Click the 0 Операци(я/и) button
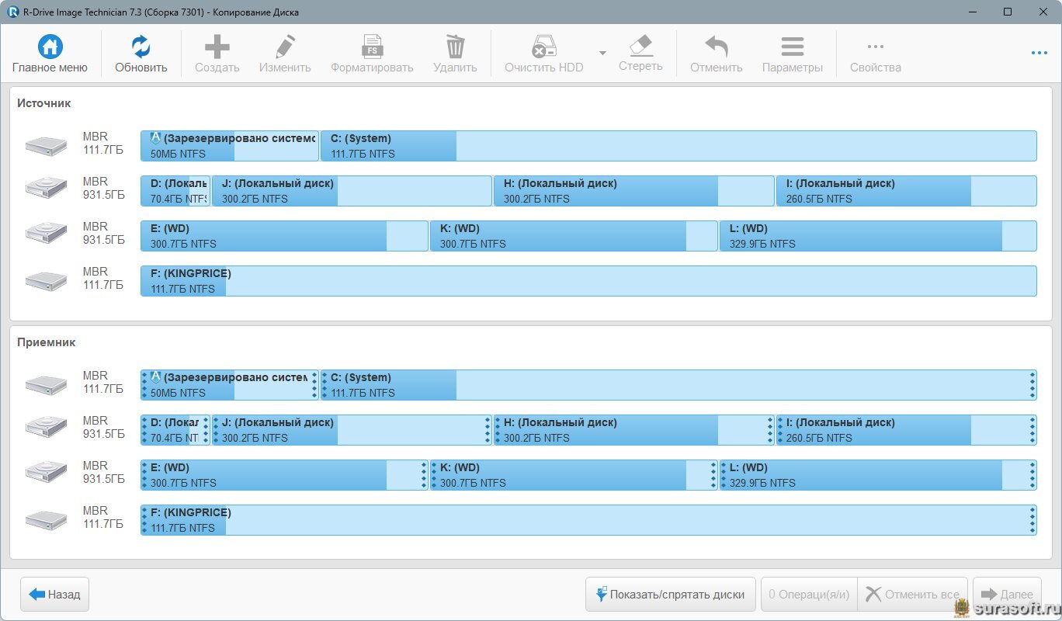 coord(809,595)
